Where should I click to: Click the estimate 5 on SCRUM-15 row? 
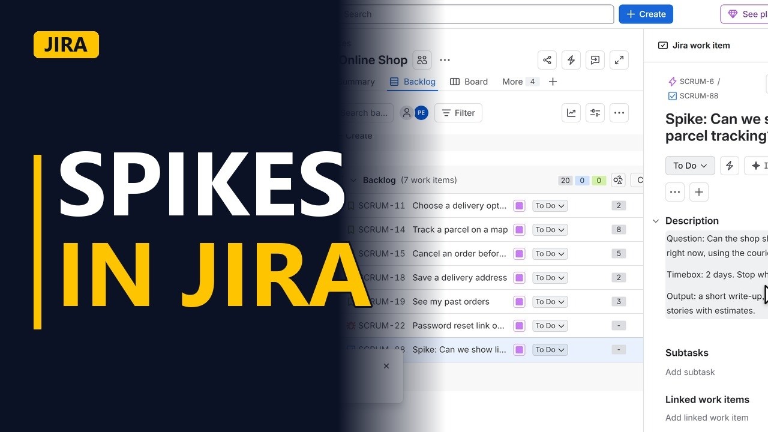(x=619, y=254)
